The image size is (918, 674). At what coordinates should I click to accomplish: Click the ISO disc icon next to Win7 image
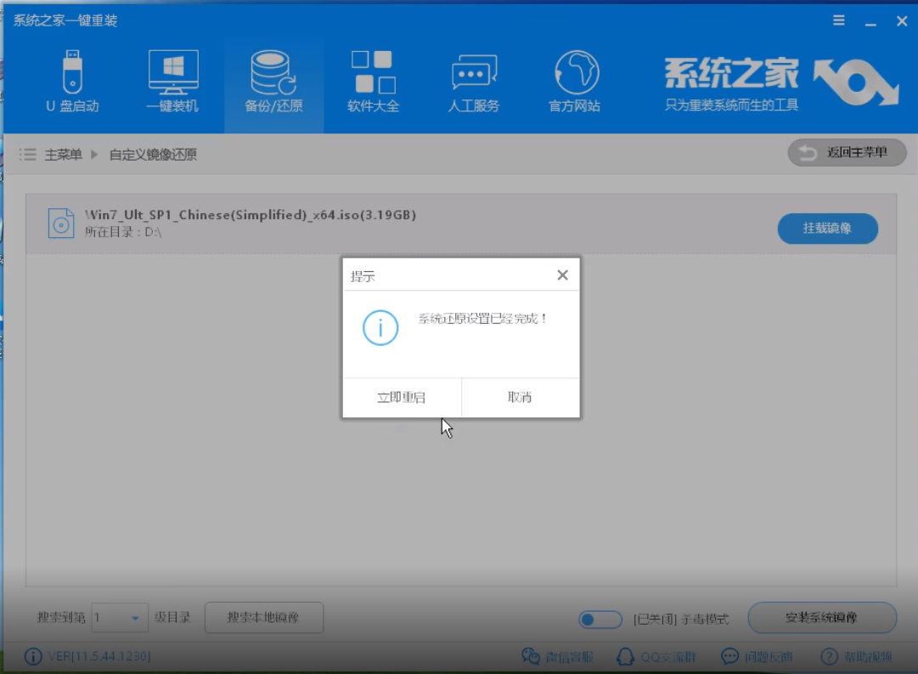61,222
